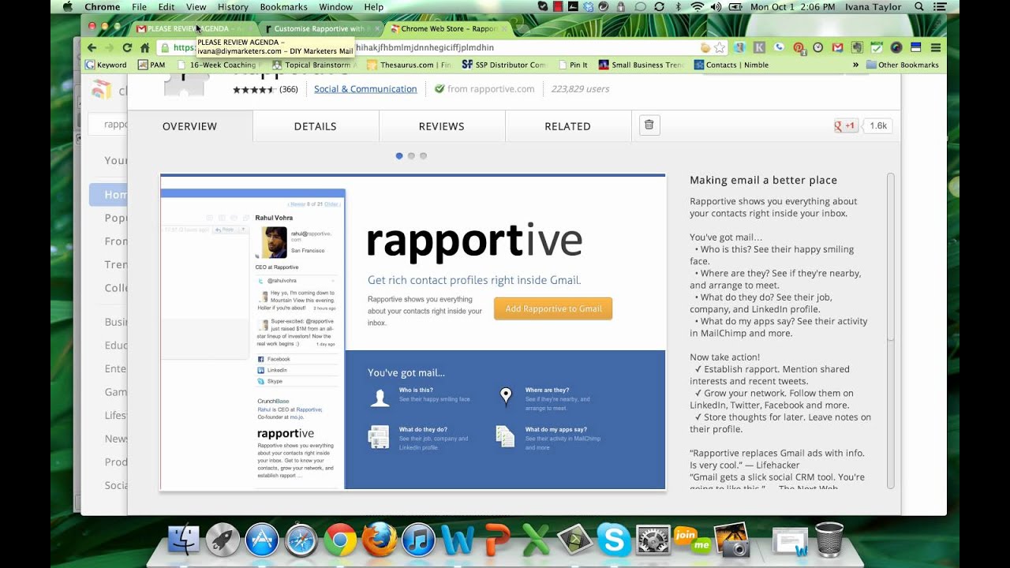Open the Chrome hamburger menu

coord(936,47)
